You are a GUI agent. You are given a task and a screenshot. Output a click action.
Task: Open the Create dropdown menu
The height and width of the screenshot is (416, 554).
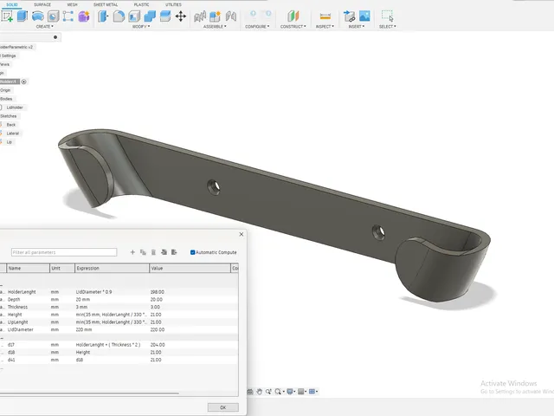point(44,27)
